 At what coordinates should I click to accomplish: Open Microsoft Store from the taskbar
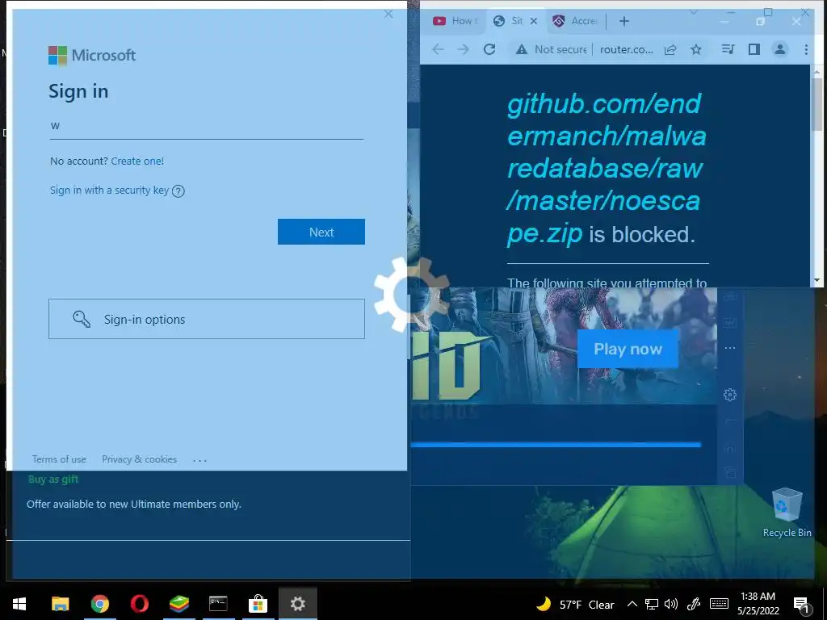pyautogui.click(x=258, y=604)
